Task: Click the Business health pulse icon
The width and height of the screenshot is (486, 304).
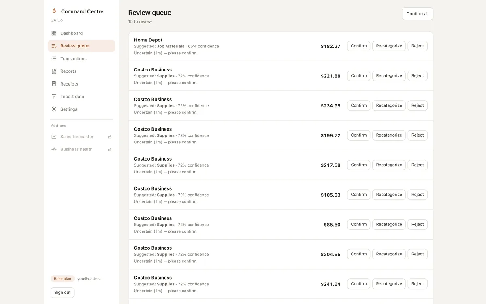Action: tap(54, 149)
